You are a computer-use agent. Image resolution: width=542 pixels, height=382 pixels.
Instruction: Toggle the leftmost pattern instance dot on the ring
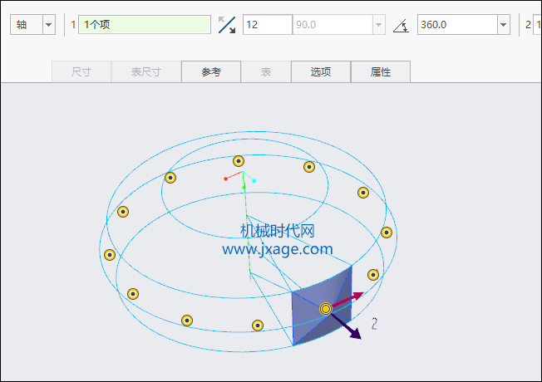point(110,255)
